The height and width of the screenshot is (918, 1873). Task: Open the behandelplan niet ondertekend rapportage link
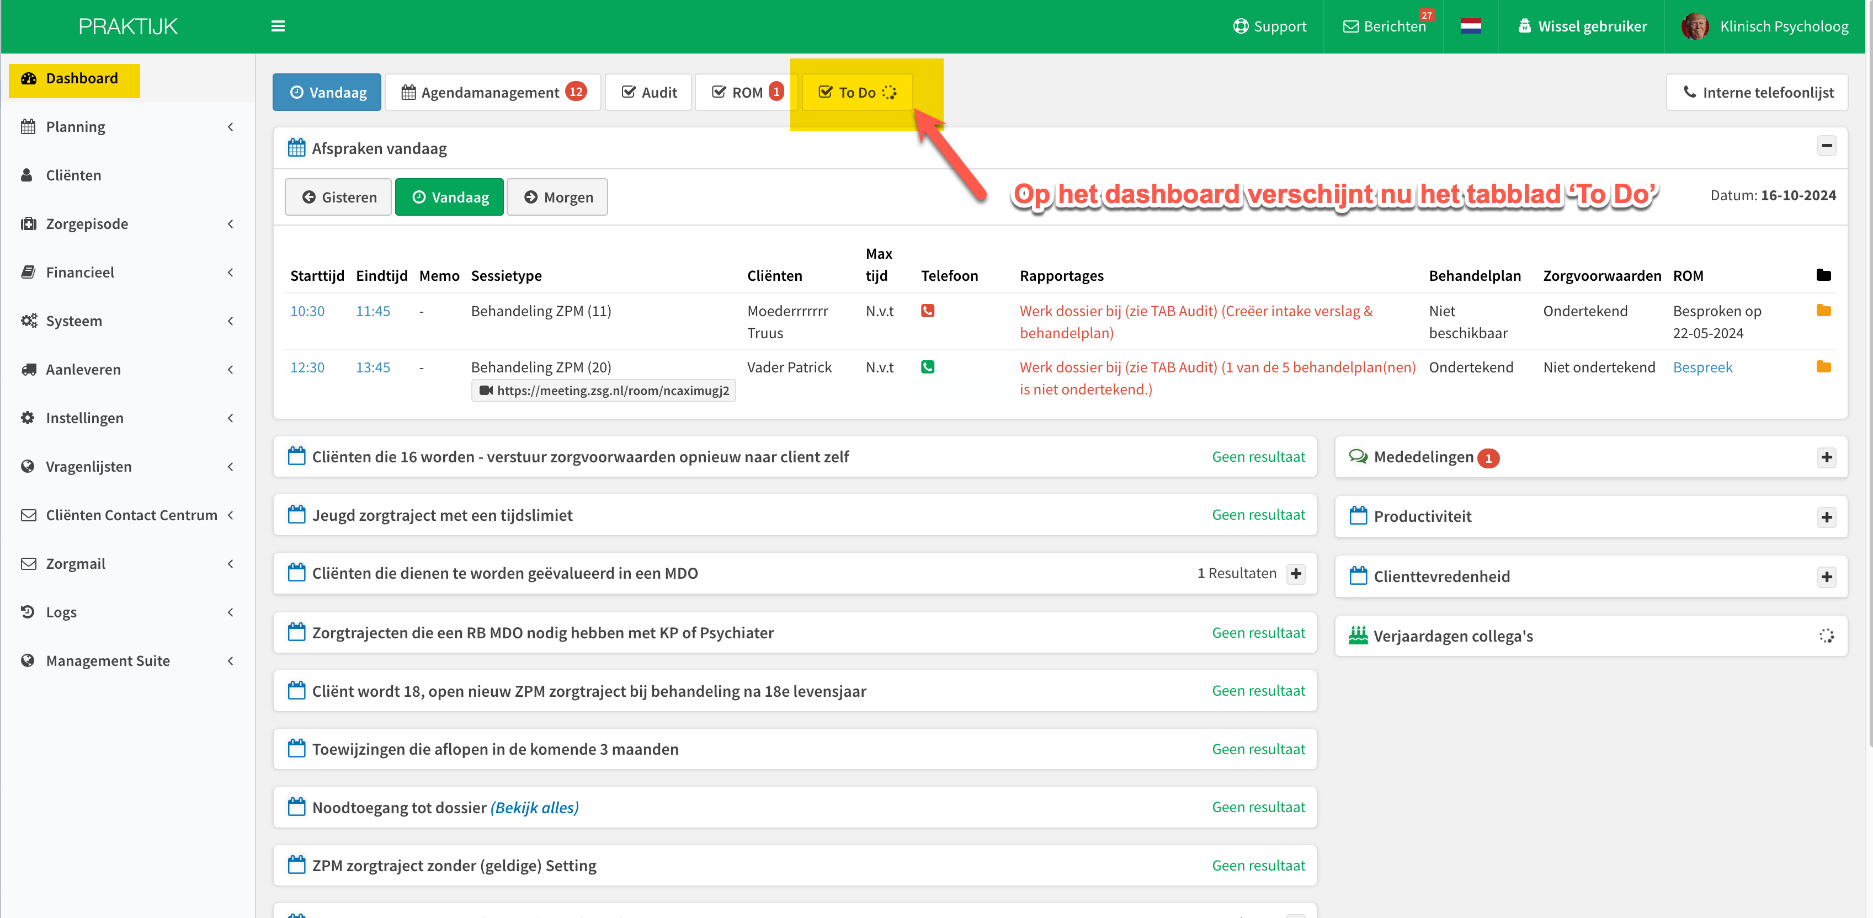(x=1218, y=378)
